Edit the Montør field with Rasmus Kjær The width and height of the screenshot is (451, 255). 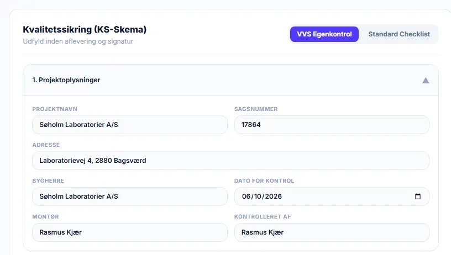130,232
